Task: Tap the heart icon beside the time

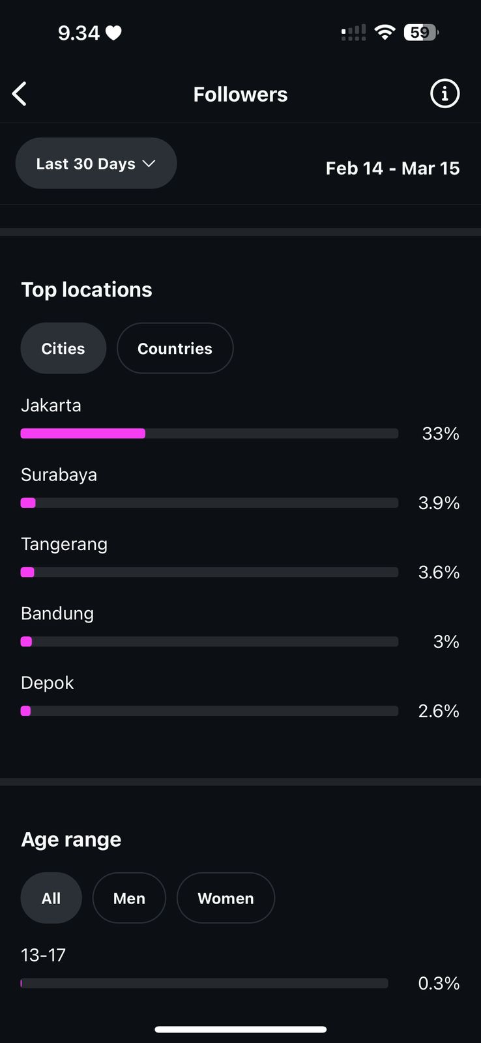Action: pyautogui.click(x=113, y=33)
